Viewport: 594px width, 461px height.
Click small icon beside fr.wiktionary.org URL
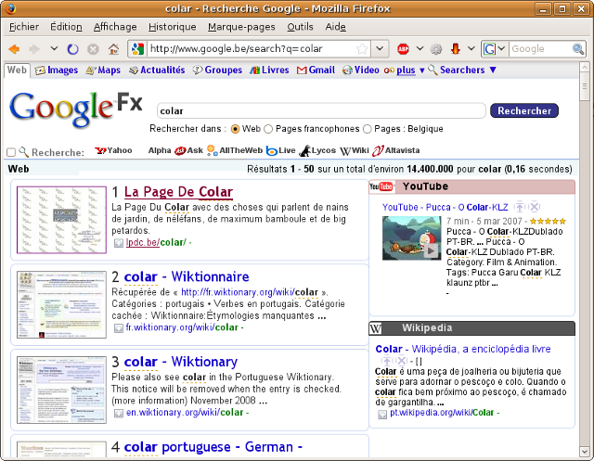click(119, 327)
